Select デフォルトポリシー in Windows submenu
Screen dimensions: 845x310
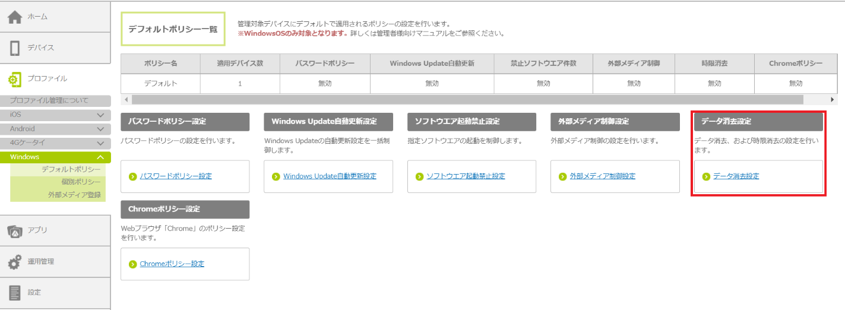coord(71,170)
